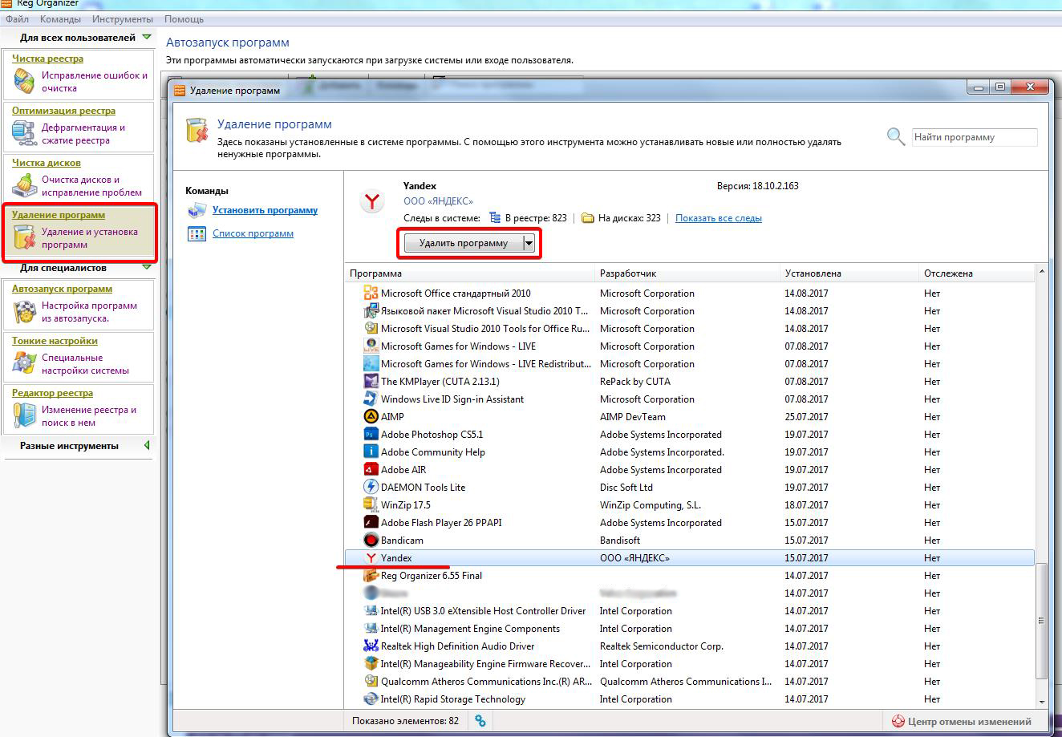Click the Adobe AIR icon in list
Image resolution: width=1062 pixels, height=737 pixels.
(x=371, y=469)
